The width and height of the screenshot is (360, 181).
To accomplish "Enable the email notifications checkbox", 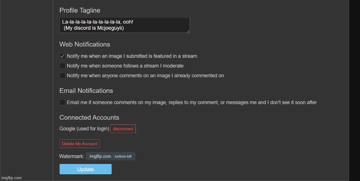I will pyautogui.click(x=62, y=102).
